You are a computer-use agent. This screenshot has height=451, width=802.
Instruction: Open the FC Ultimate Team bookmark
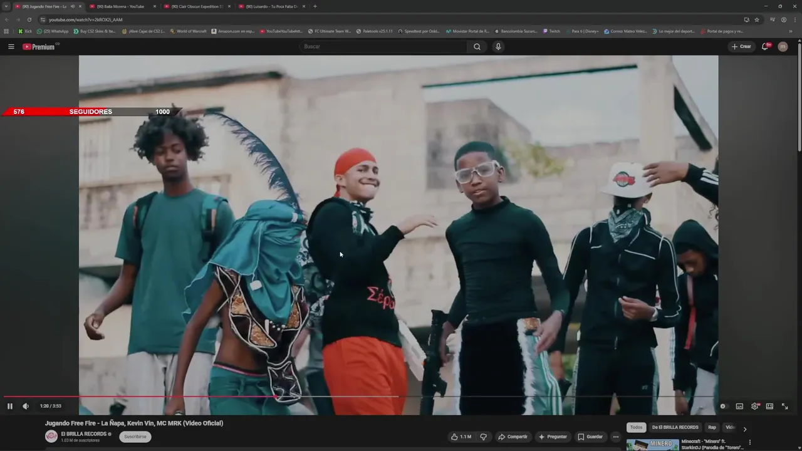330,31
